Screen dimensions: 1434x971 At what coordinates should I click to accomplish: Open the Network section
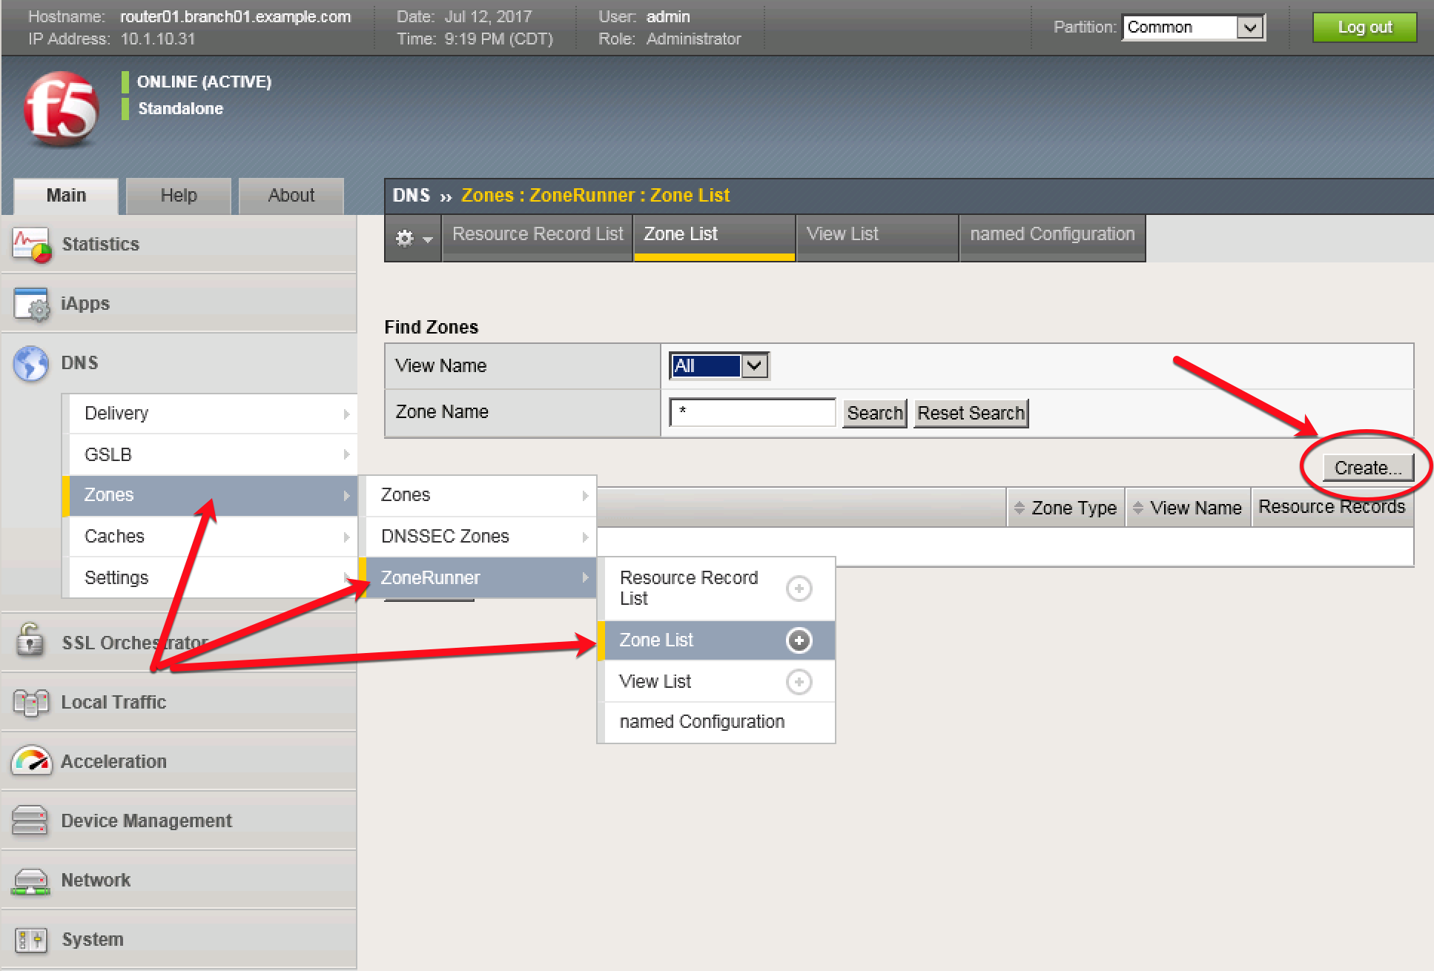pyautogui.click(x=179, y=880)
